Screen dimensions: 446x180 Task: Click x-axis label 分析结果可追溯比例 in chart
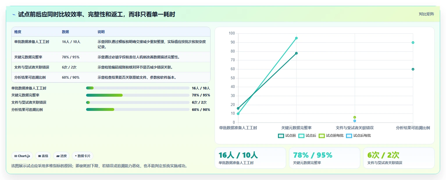(x=413, y=128)
